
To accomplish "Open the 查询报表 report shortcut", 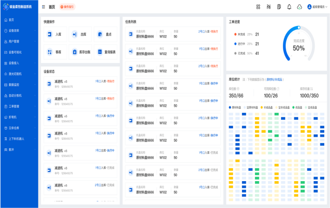I will coord(100,52).
